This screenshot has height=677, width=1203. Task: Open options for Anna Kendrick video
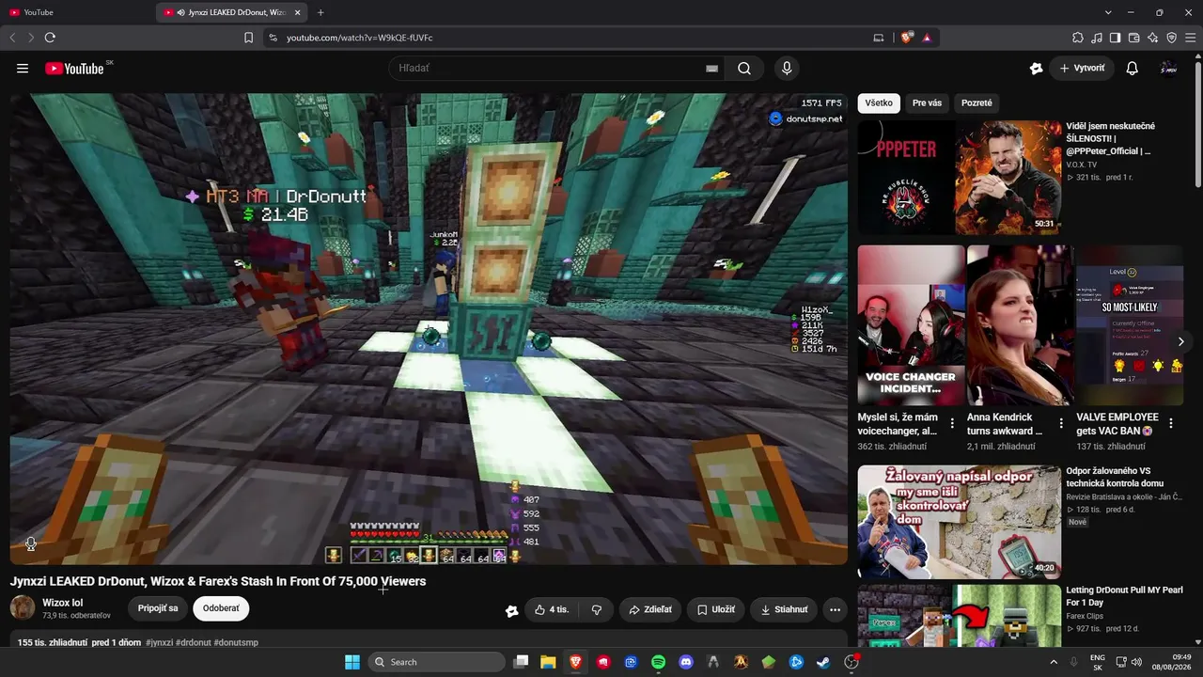[1061, 423]
